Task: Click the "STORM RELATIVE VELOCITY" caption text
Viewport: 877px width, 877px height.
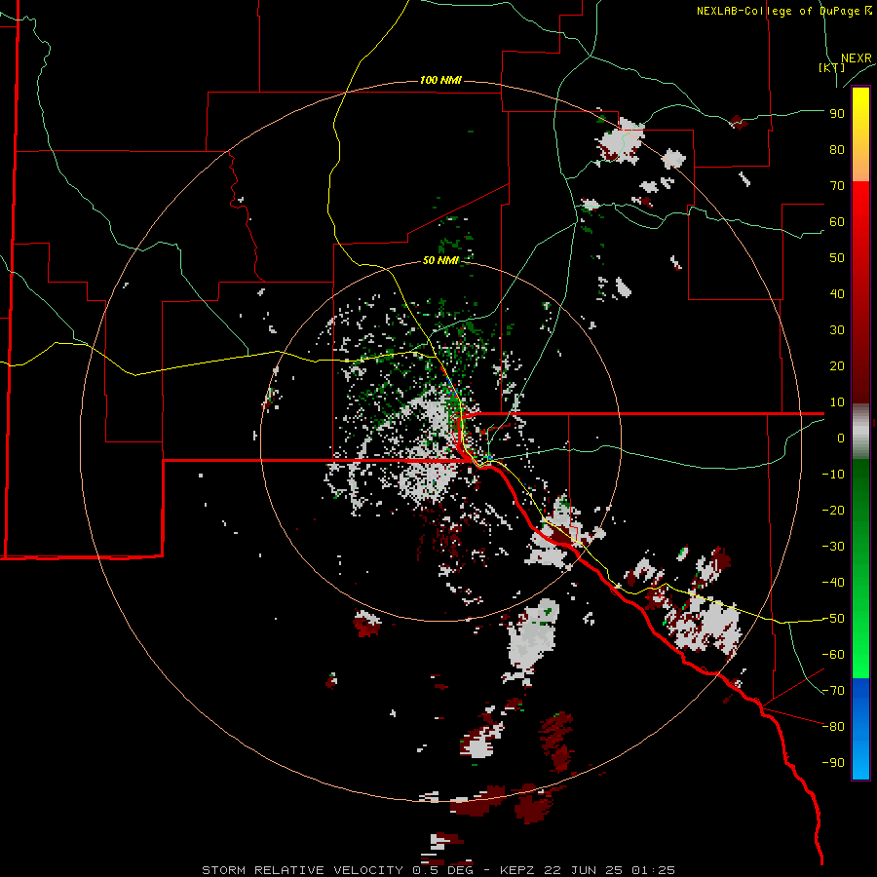Action: [x=302, y=870]
